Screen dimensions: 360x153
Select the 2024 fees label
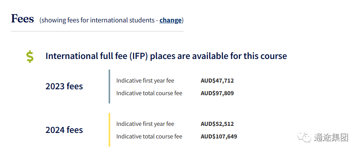[x=64, y=130]
